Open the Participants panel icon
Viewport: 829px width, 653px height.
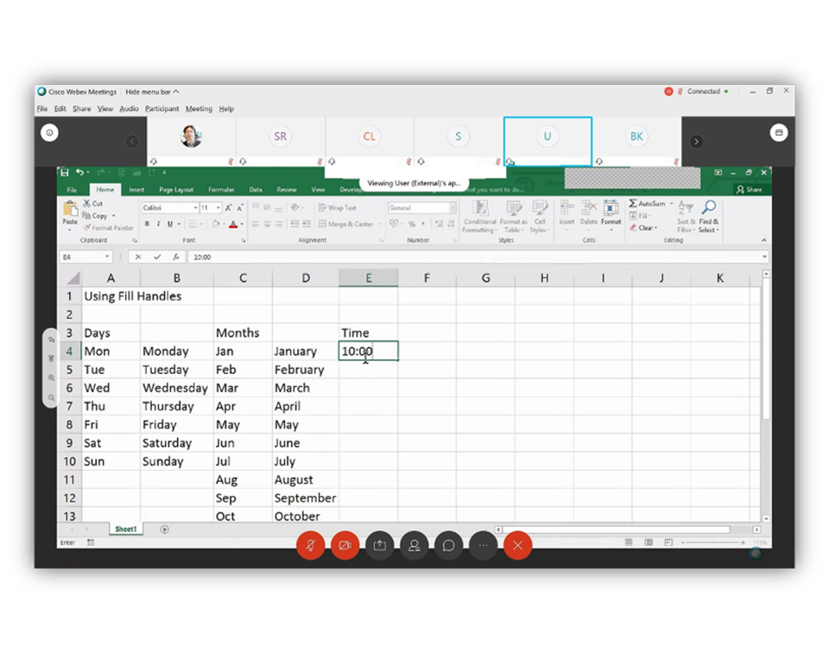coord(414,545)
